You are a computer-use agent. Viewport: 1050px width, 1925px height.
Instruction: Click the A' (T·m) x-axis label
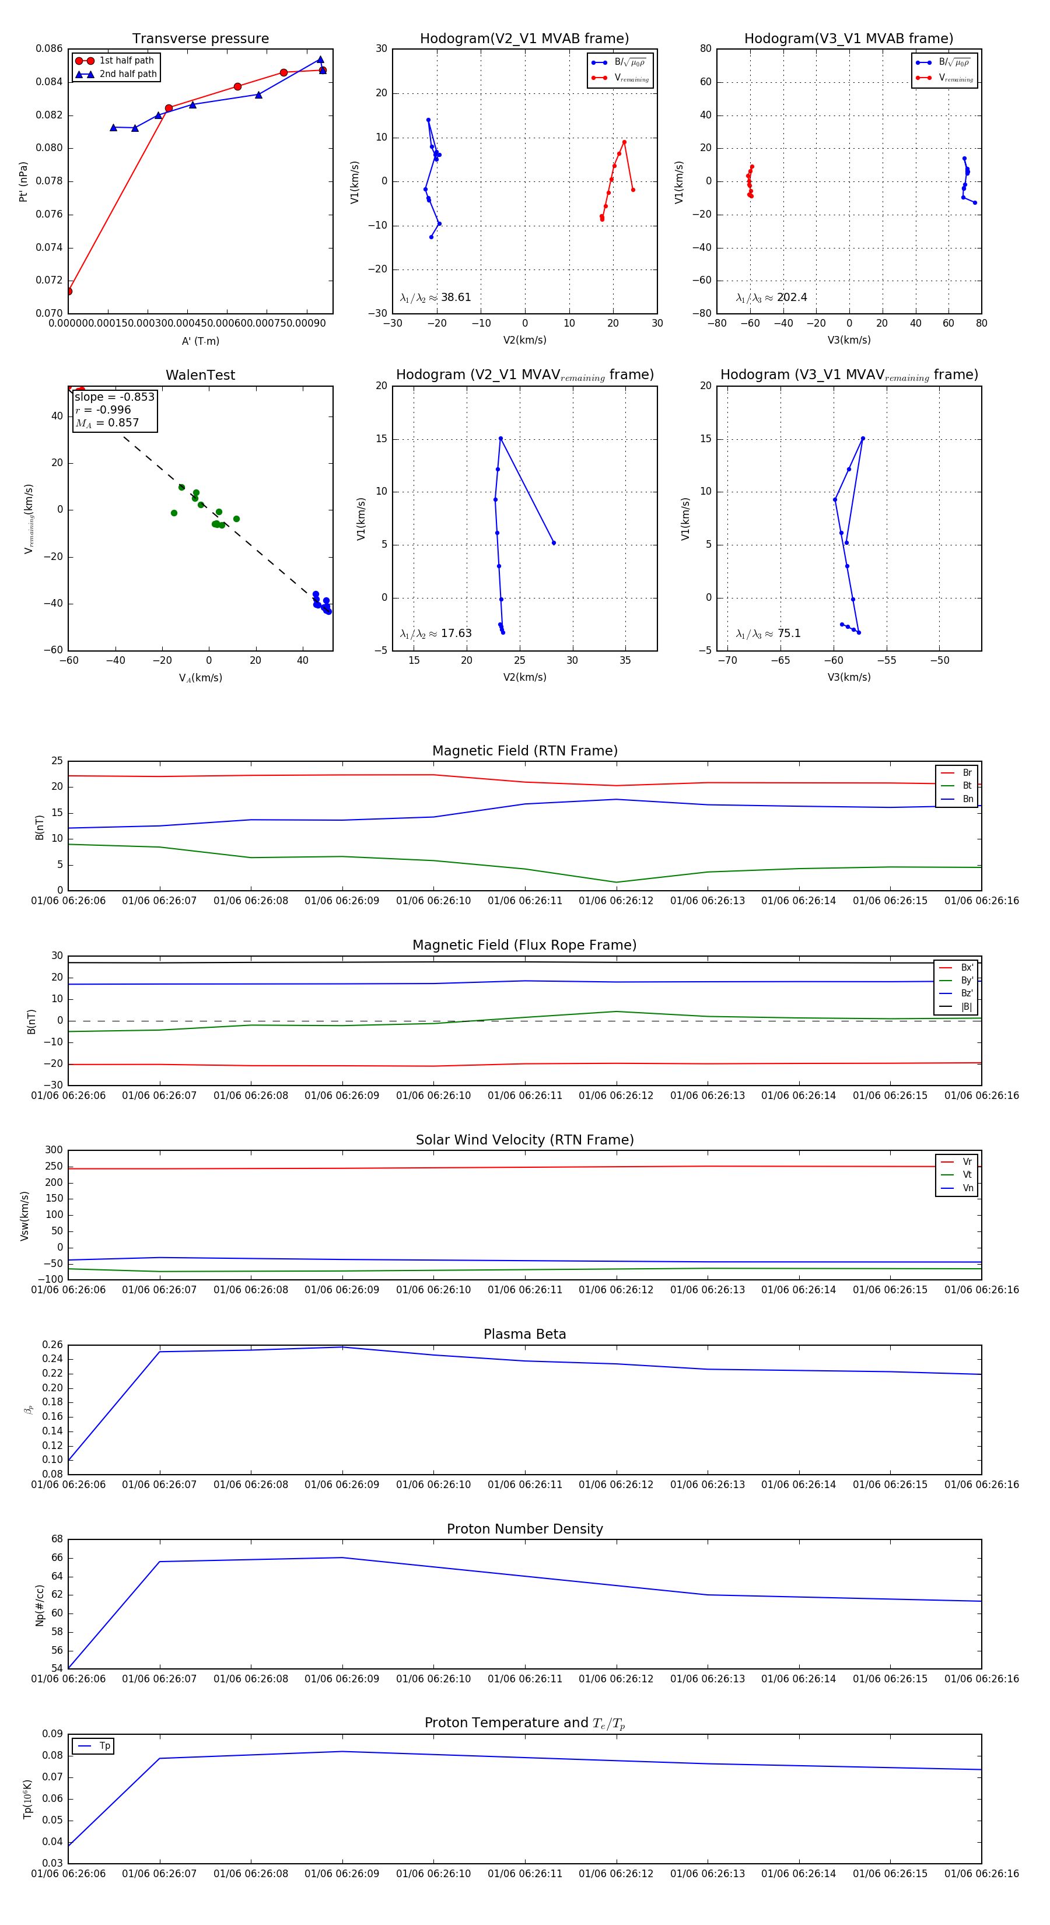coord(200,341)
